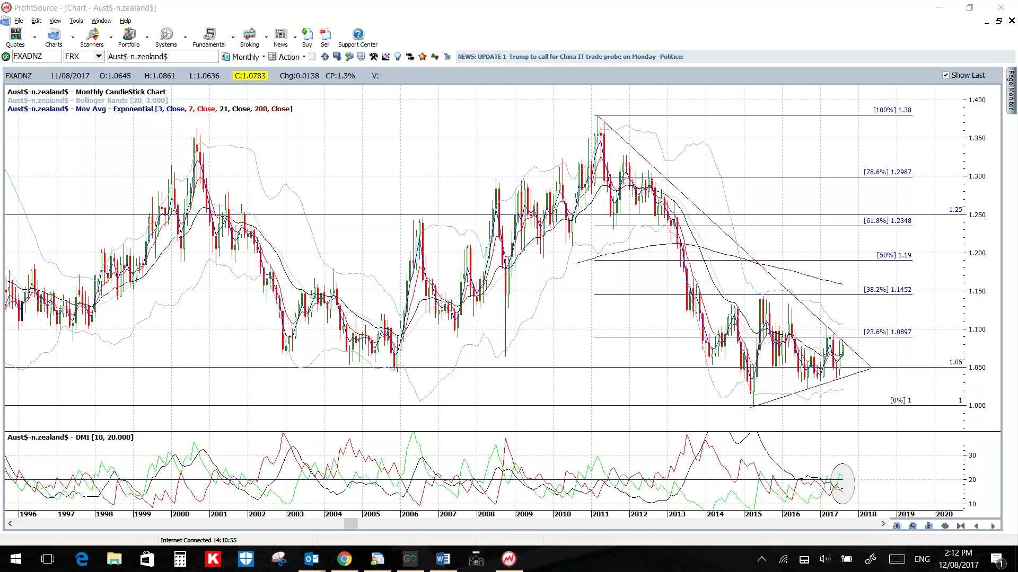1018x572 pixels.
Task: Open the Portfolio tool
Action: pyautogui.click(x=129, y=38)
